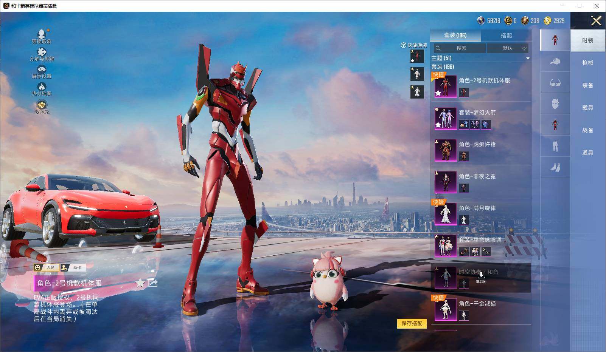Screen dimensions: 606x352
Task: Open 战备 section in right menu
Action: (x=588, y=130)
